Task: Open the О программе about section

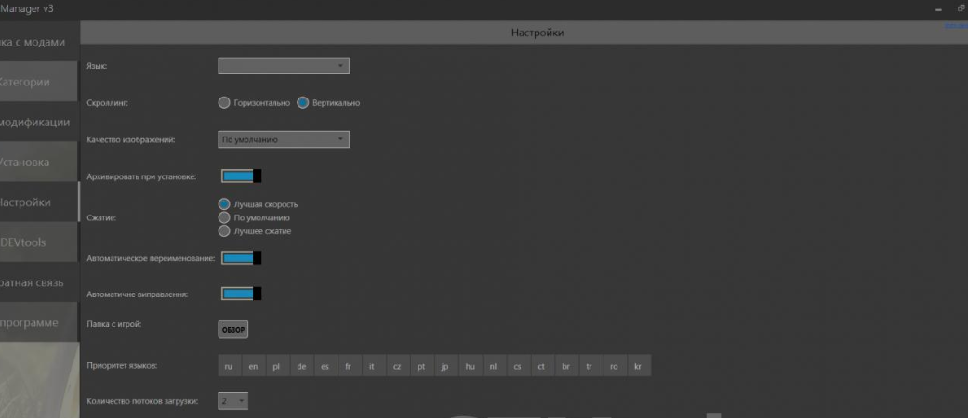Action: tap(38, 322)
